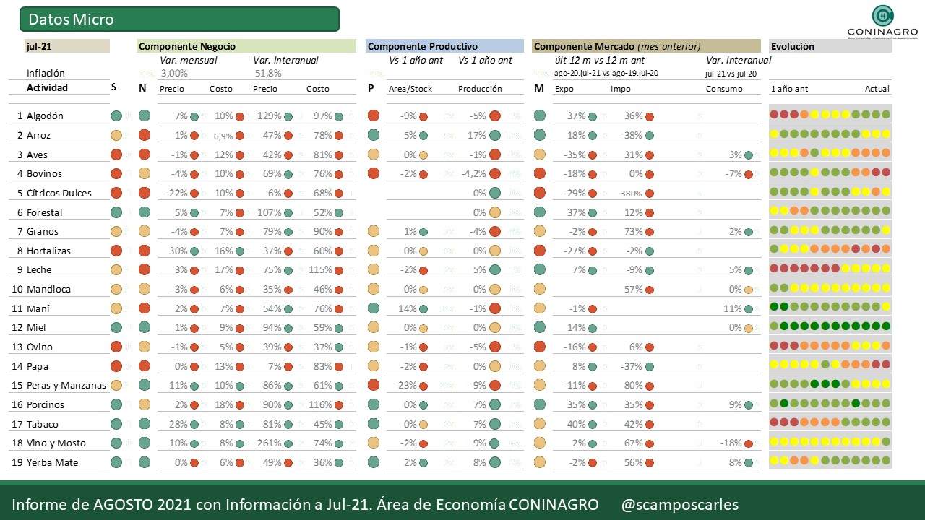Open the Componente Mercado section header
Image resolution: width=925 pixels, height=520 pixels.
(646, 46)
